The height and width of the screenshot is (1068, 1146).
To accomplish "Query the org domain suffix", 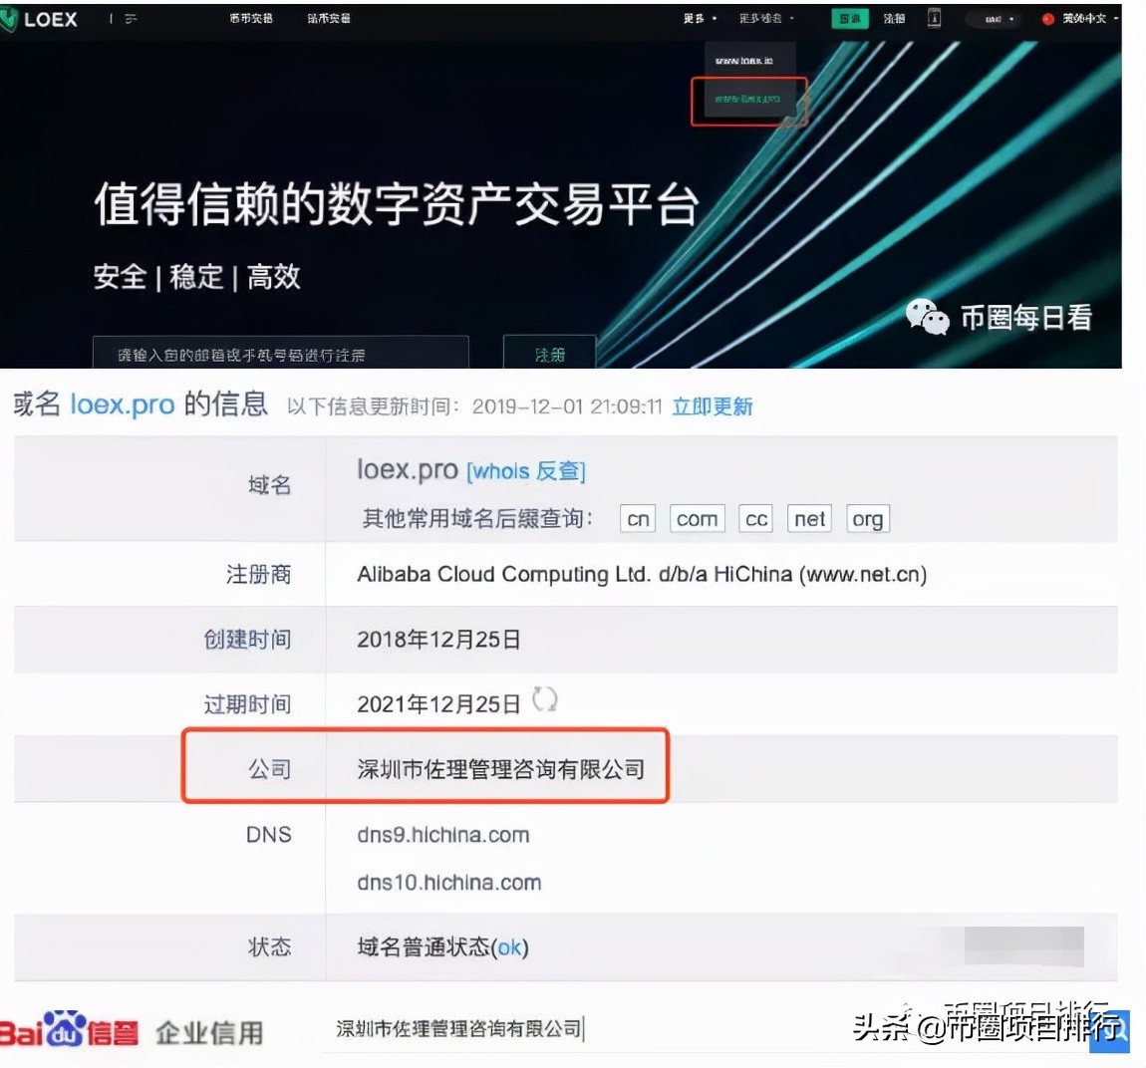I will tap(868, 519).
